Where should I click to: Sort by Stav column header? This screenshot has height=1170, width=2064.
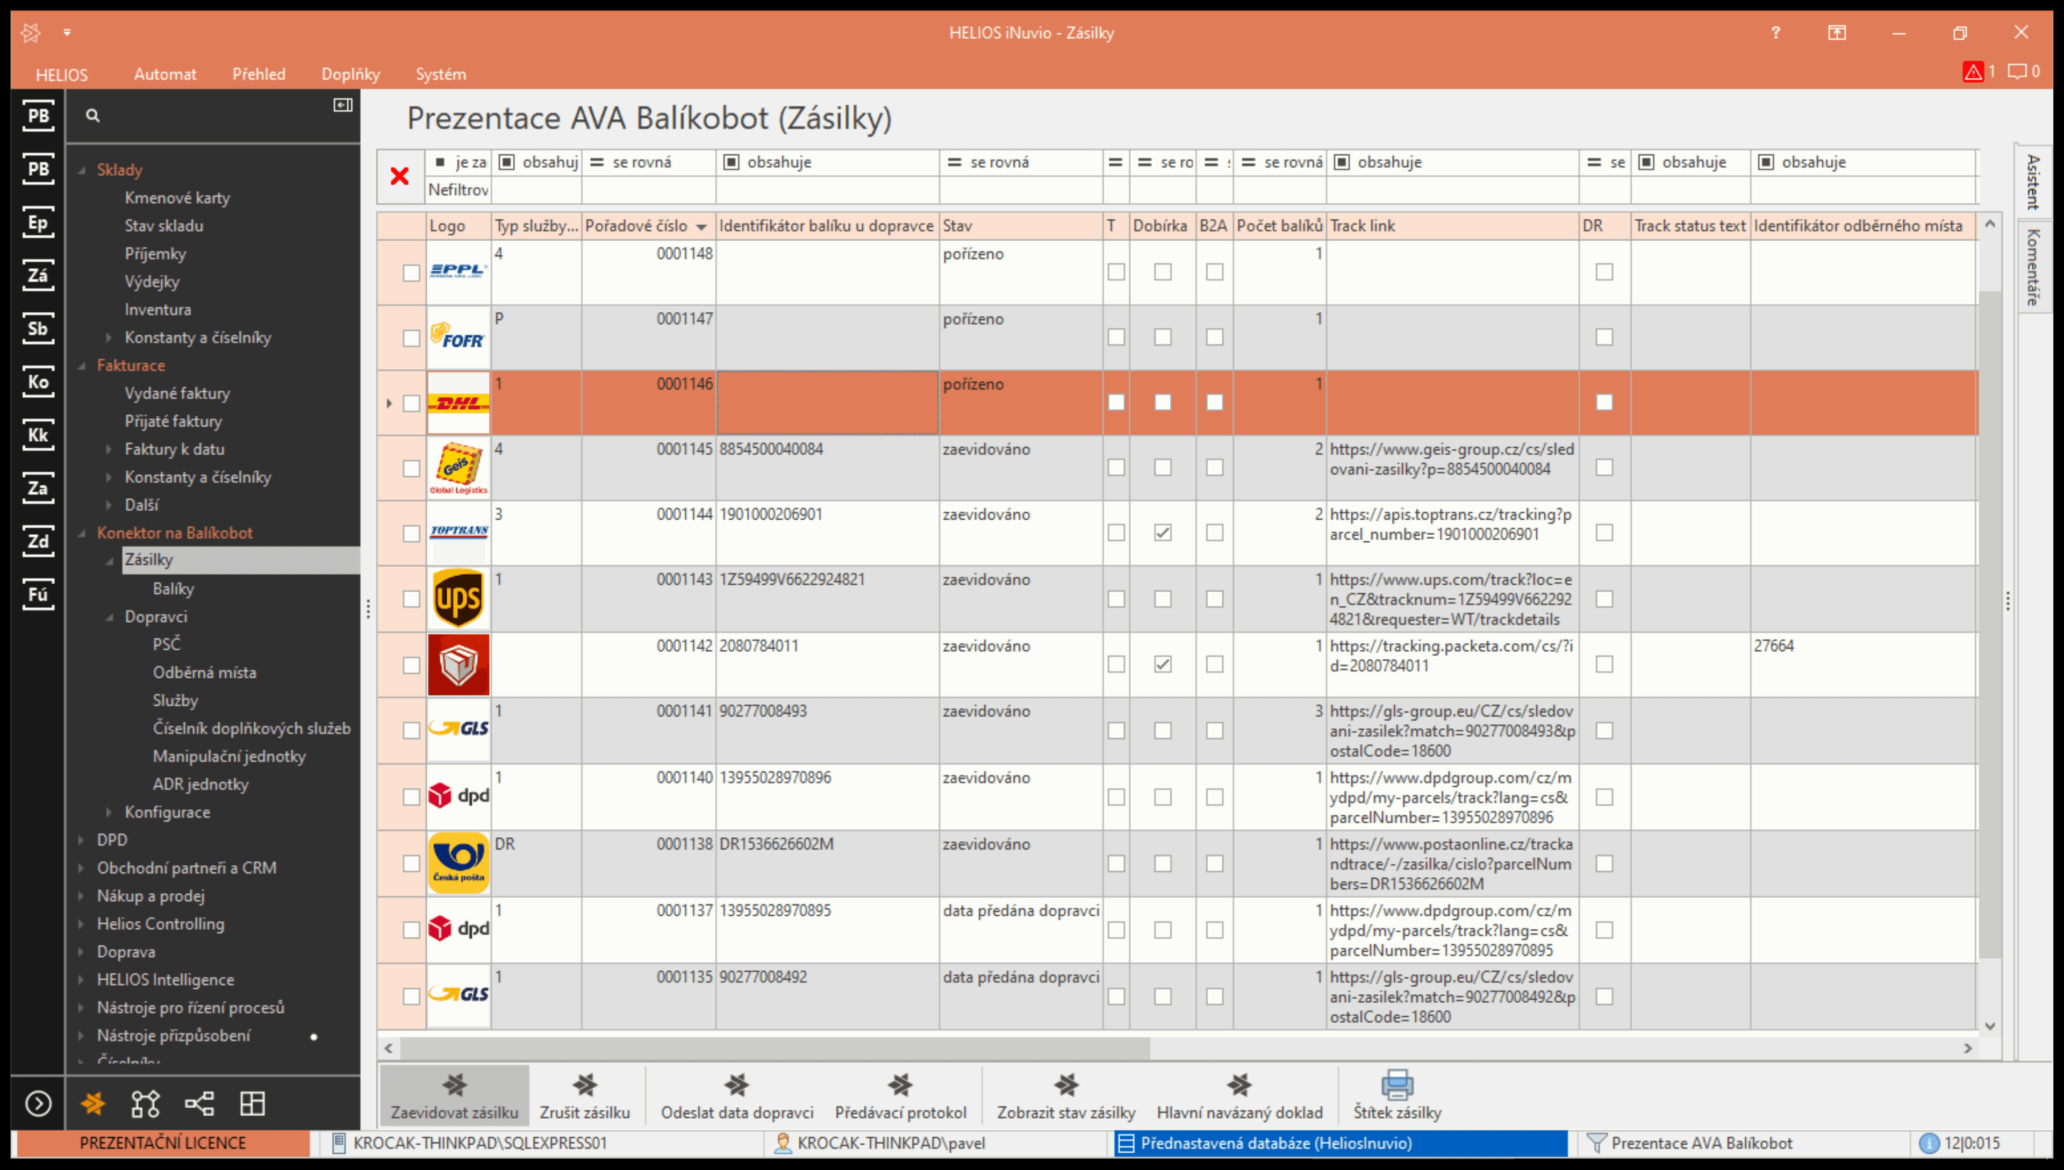tap(1021, 226)
